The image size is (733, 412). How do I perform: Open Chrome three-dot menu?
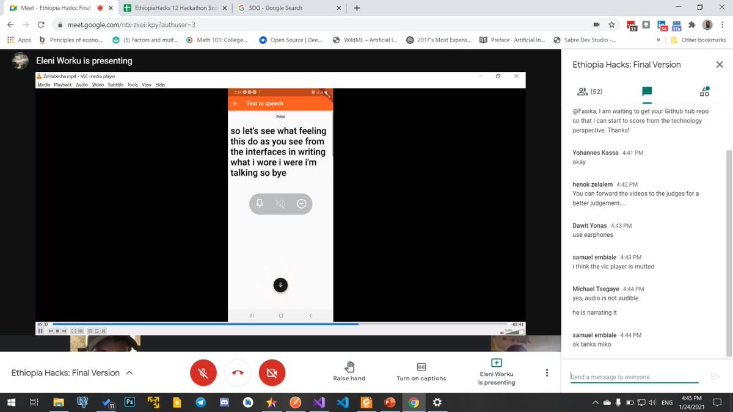point(723,25)
